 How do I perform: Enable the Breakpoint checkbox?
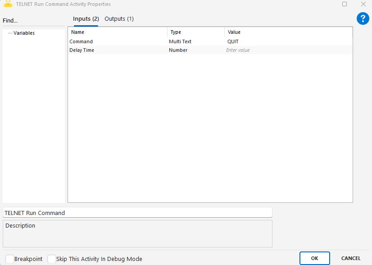pyautogui.click(x=10, y=259)
